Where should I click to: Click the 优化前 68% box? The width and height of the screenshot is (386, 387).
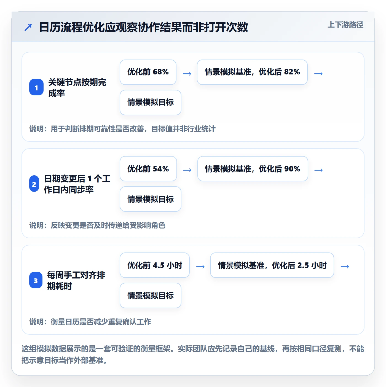click(148, 72)
